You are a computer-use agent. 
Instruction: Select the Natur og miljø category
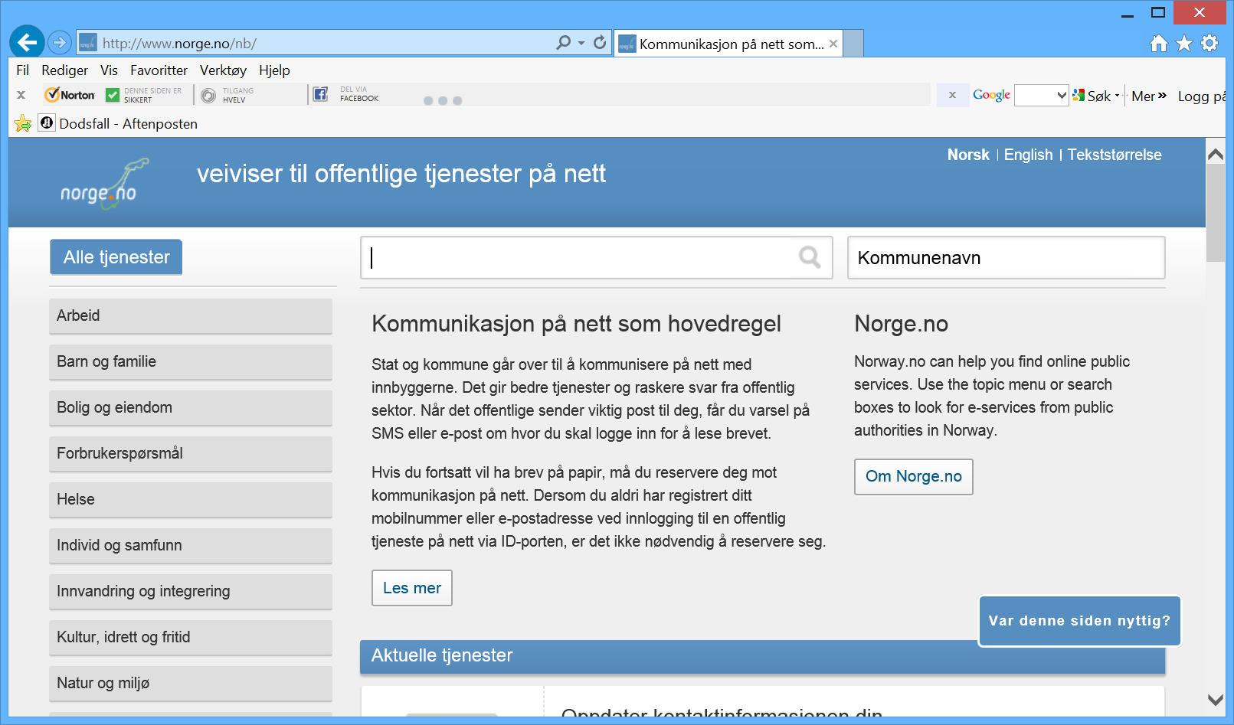191,684
